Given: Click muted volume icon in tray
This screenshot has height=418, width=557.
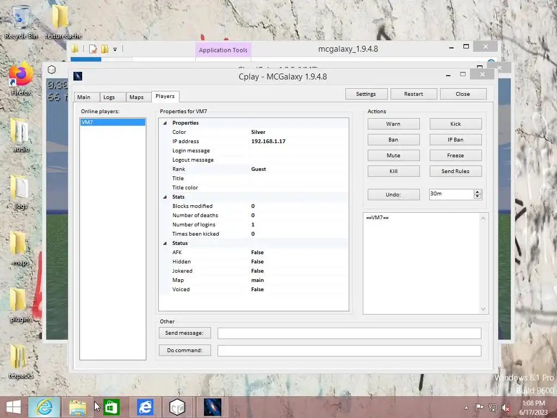Looking at the screenshot, I should (x=506, y=408).
